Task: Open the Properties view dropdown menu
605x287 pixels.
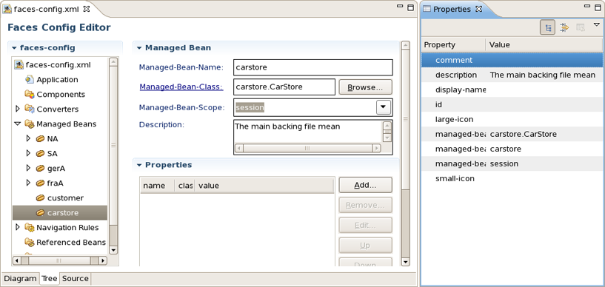Action: [597, 24]
